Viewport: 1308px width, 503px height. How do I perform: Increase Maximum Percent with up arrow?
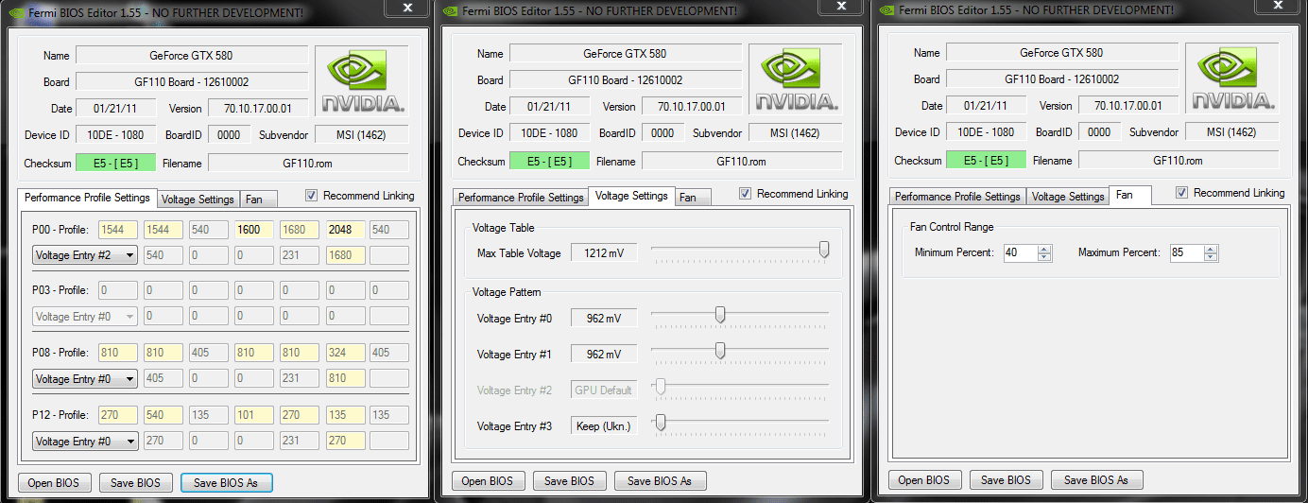pyautogui.click(x=1211, y=249)
